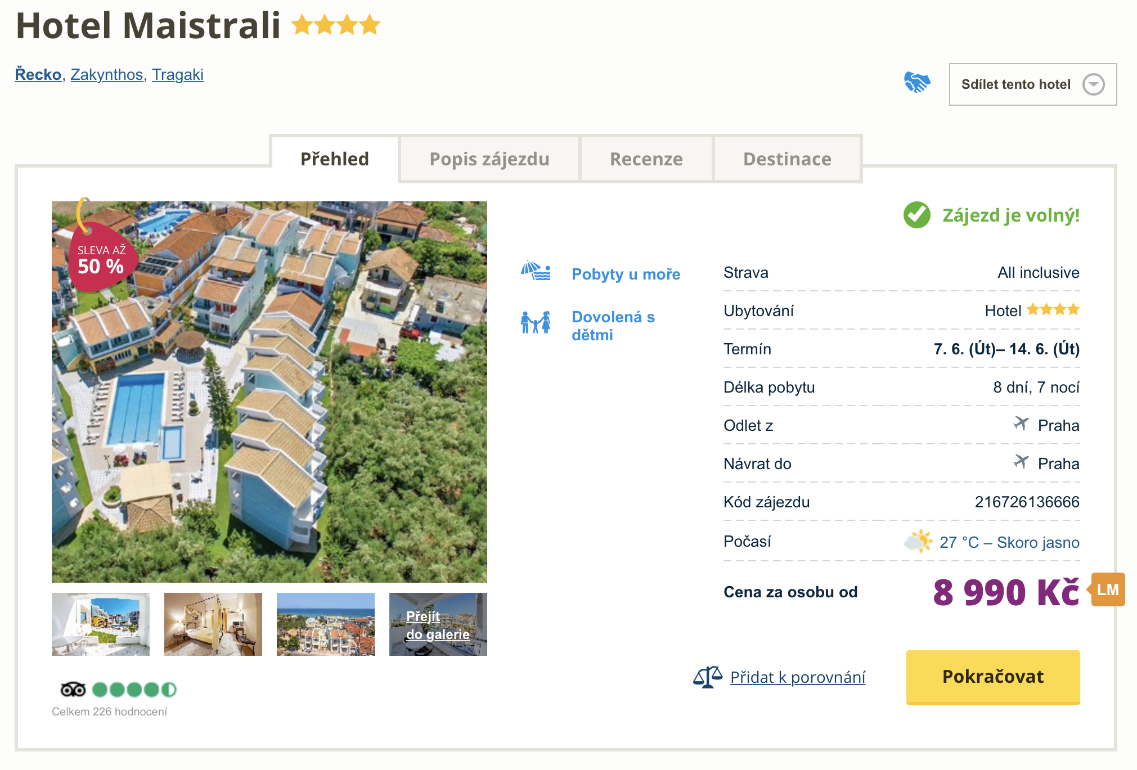1137x770 pixels.
Task: Click Přejít do galerie thumbnail
Action: pos(438,624)
